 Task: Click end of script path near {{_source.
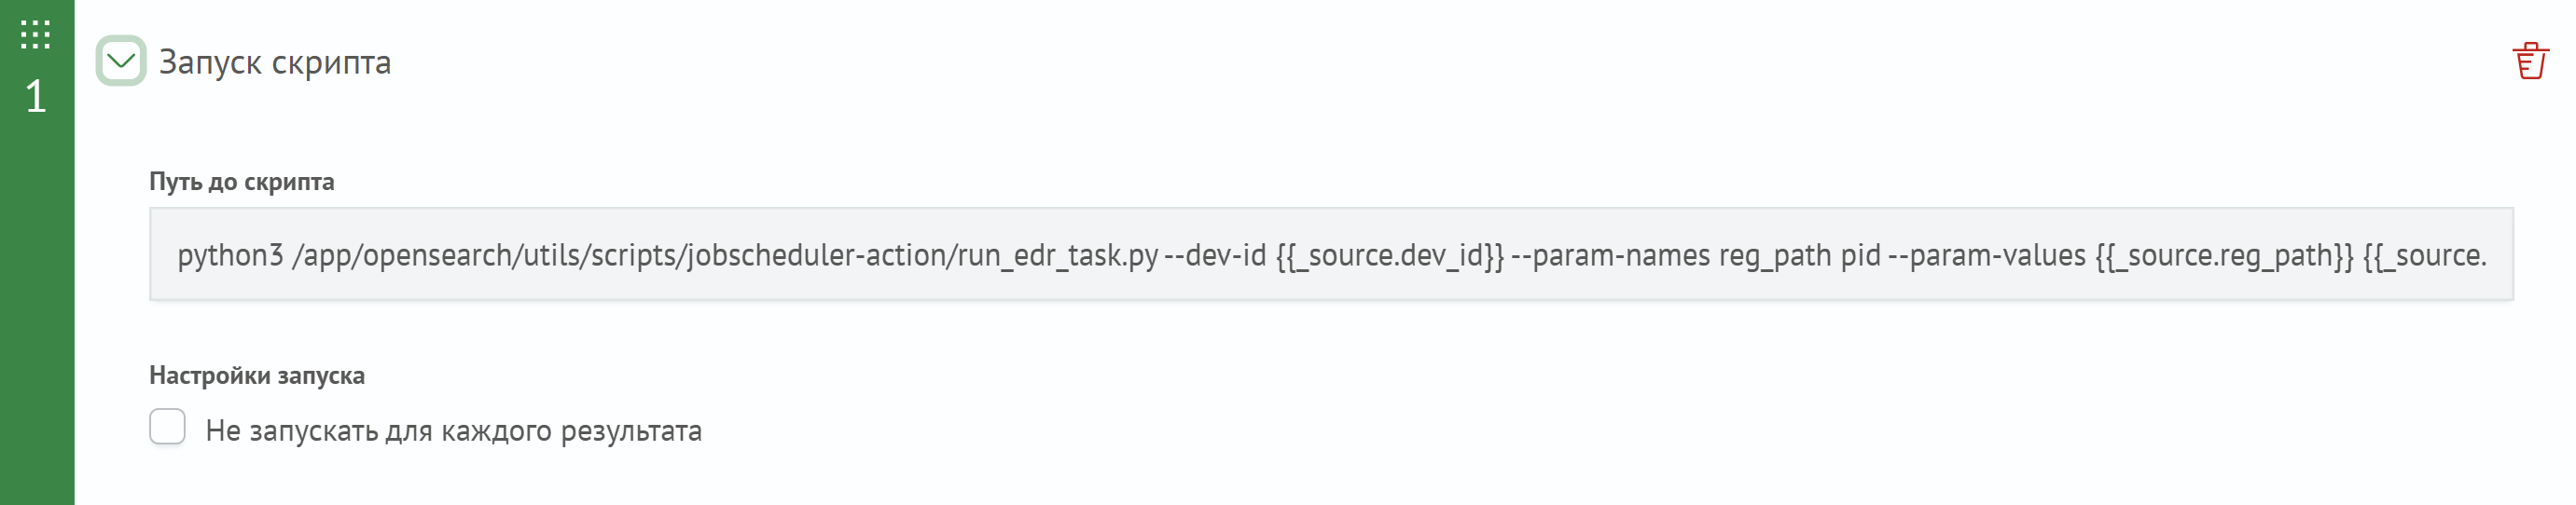2425,255
